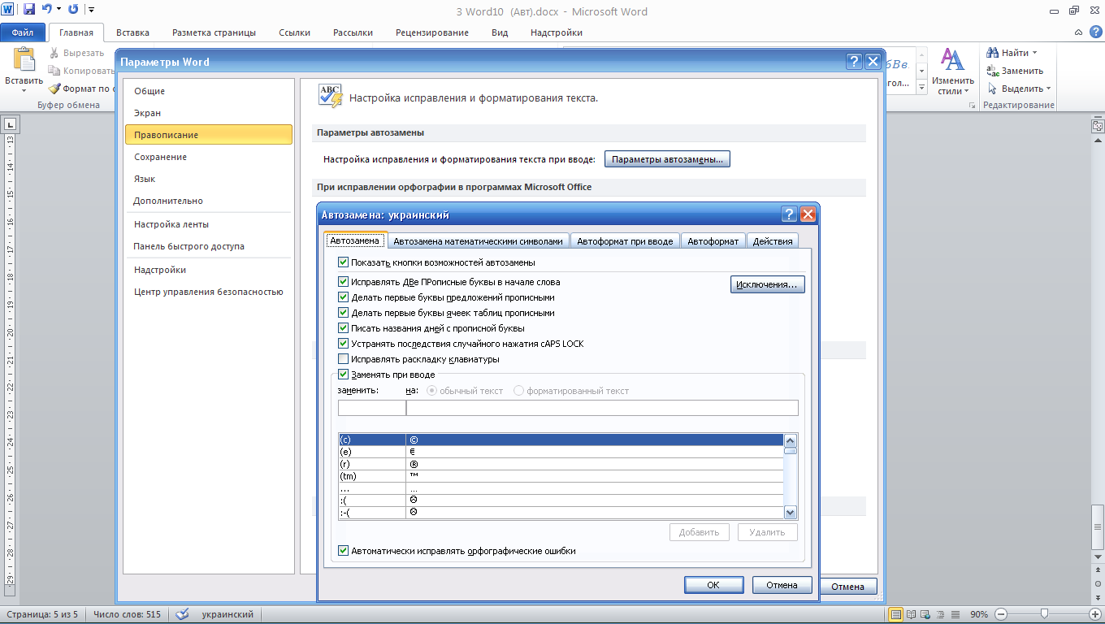Viewport: 1105px width, 624px height.
Task: Toggle 'Устранять последствия случайного нажатия cAPS LOCK'
Action: 343,344
